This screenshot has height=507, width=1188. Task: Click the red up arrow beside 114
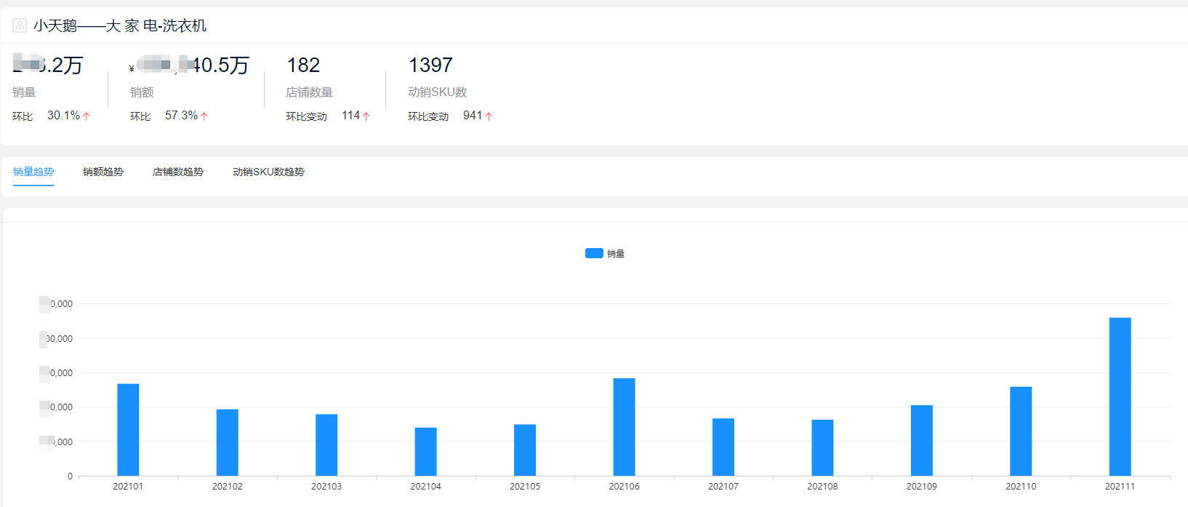[x=366, y=116]
